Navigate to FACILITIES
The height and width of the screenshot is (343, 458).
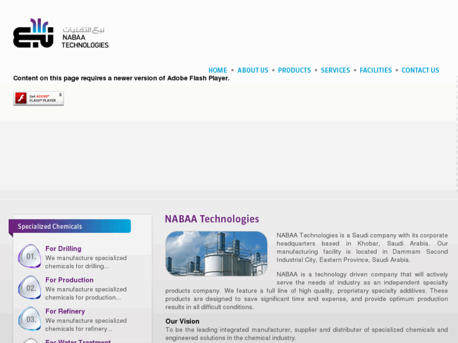tap(375, 70)
